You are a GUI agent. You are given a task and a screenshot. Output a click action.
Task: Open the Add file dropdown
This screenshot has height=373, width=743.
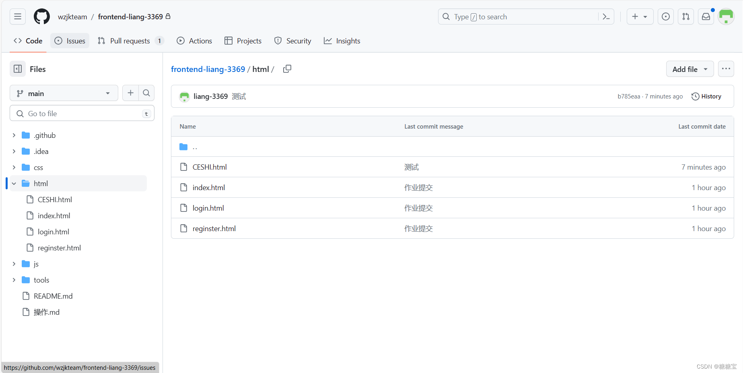click(689, 69)
